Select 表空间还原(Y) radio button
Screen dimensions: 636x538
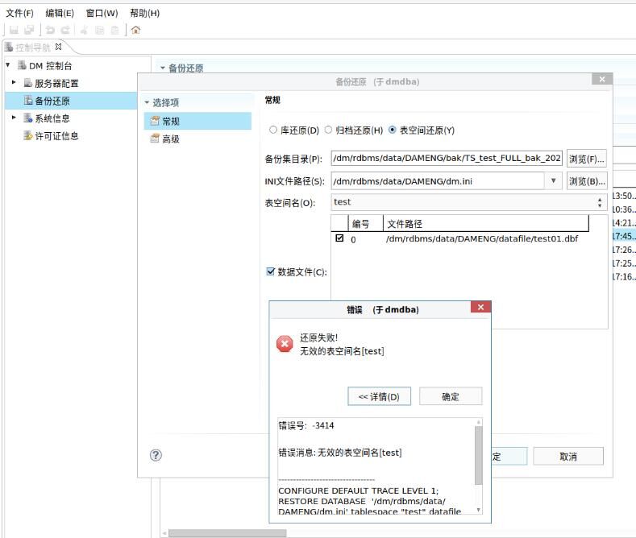[393, 130]
